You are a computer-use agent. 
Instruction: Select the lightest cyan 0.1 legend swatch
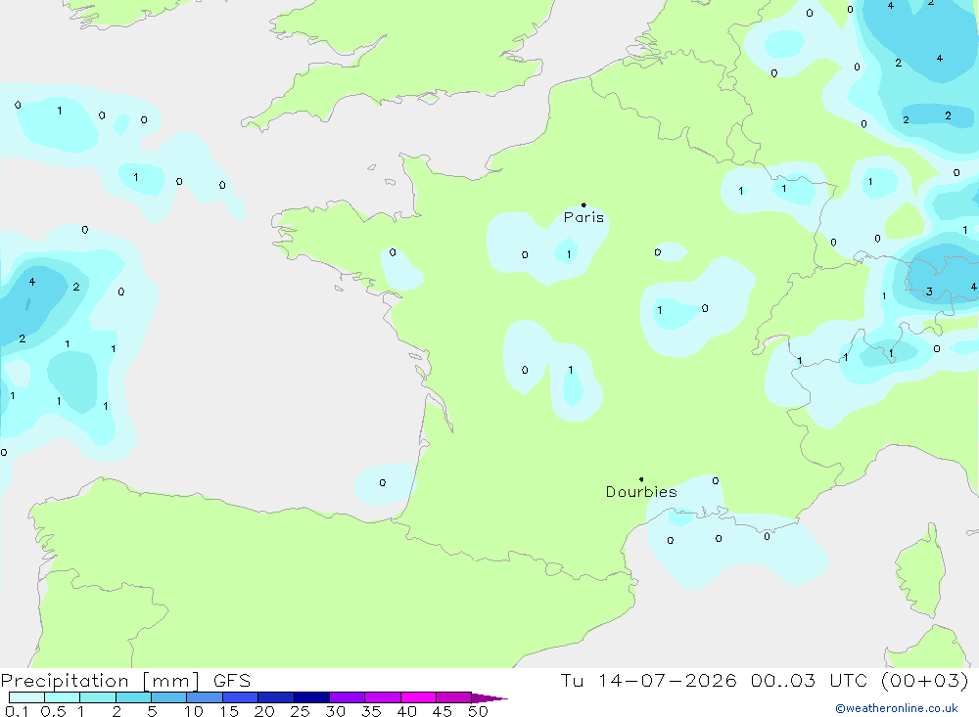point(26,697)
